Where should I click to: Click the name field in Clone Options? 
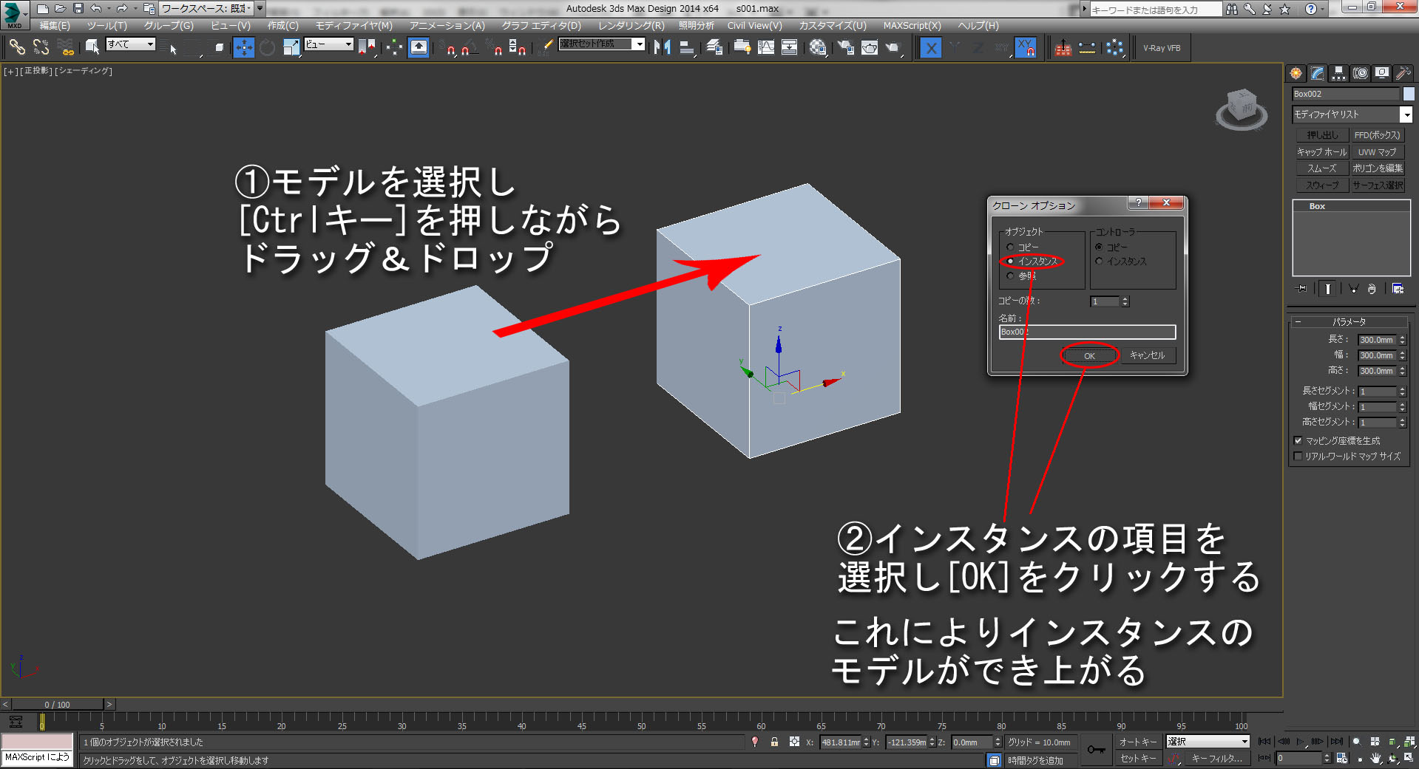1087,332
